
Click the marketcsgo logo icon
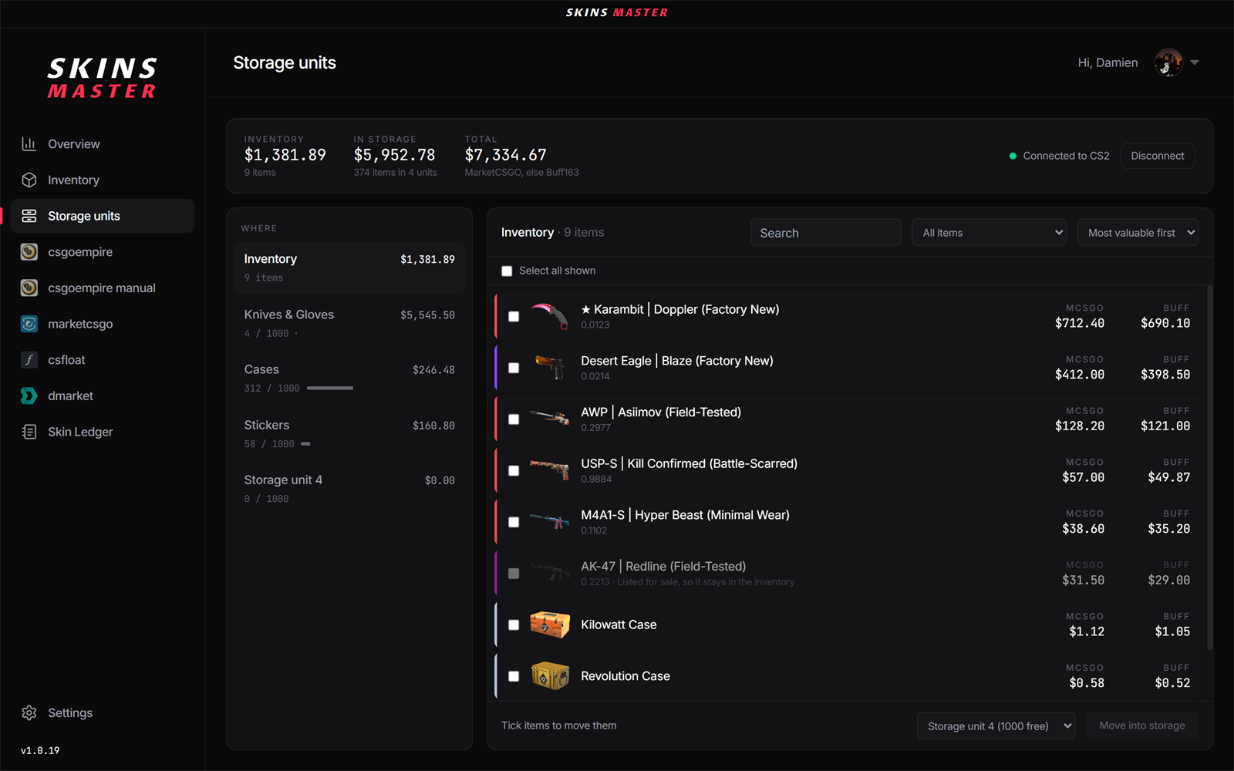(29, 324)
